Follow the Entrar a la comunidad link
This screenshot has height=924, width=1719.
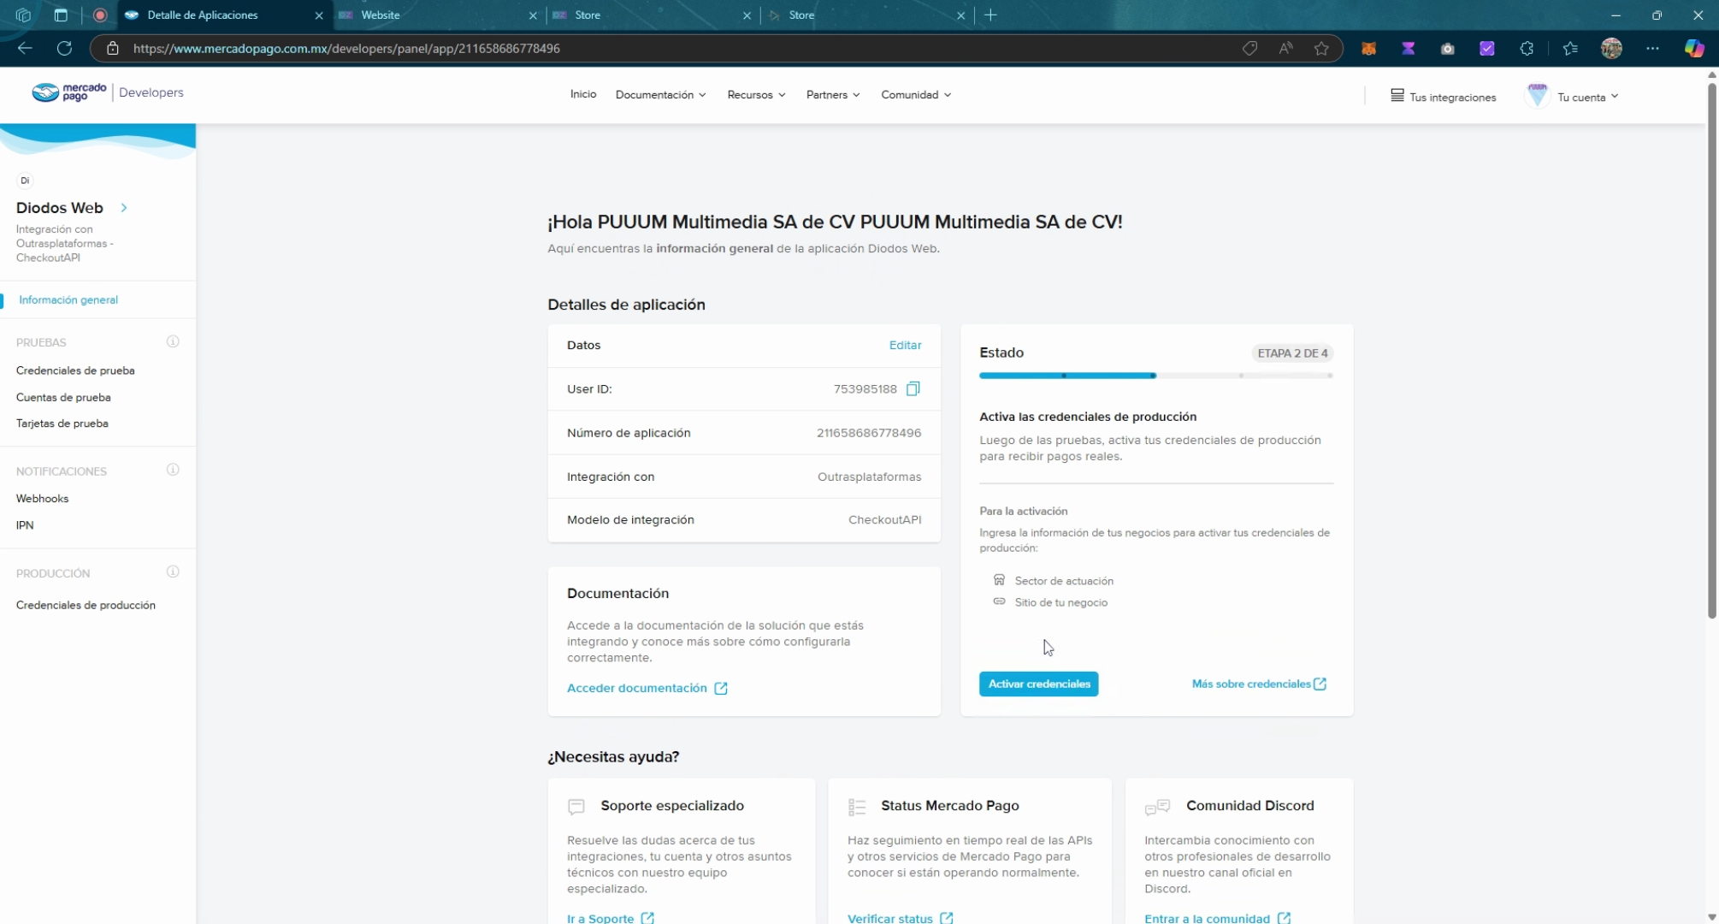pyautogui.click(x=1218, y=918)
